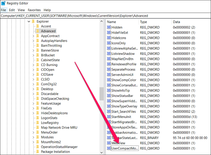
Task: Click the IconsOnly value icon
Action: (109, 43)
